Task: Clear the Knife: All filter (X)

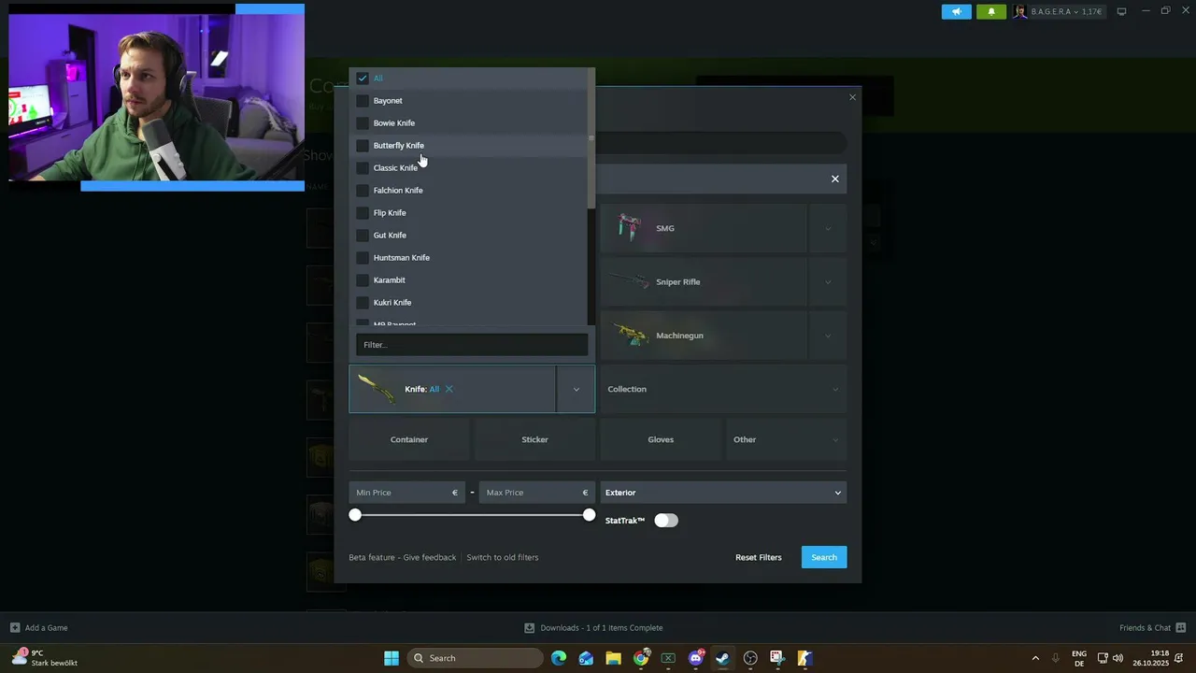Action: [x=448, y=389]
